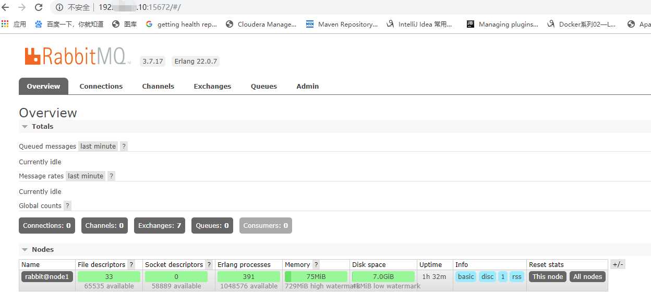Open the rabbit@node1 node link
The width and height of the screenshot is (651, 304).
[x=47, y=277]
